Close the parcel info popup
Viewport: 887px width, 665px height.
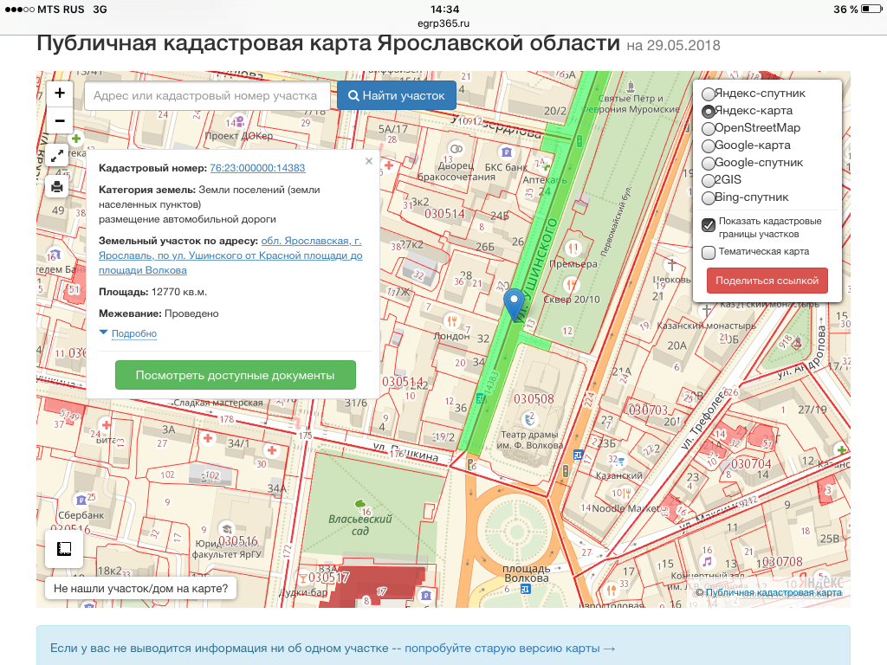click(369, 161)
